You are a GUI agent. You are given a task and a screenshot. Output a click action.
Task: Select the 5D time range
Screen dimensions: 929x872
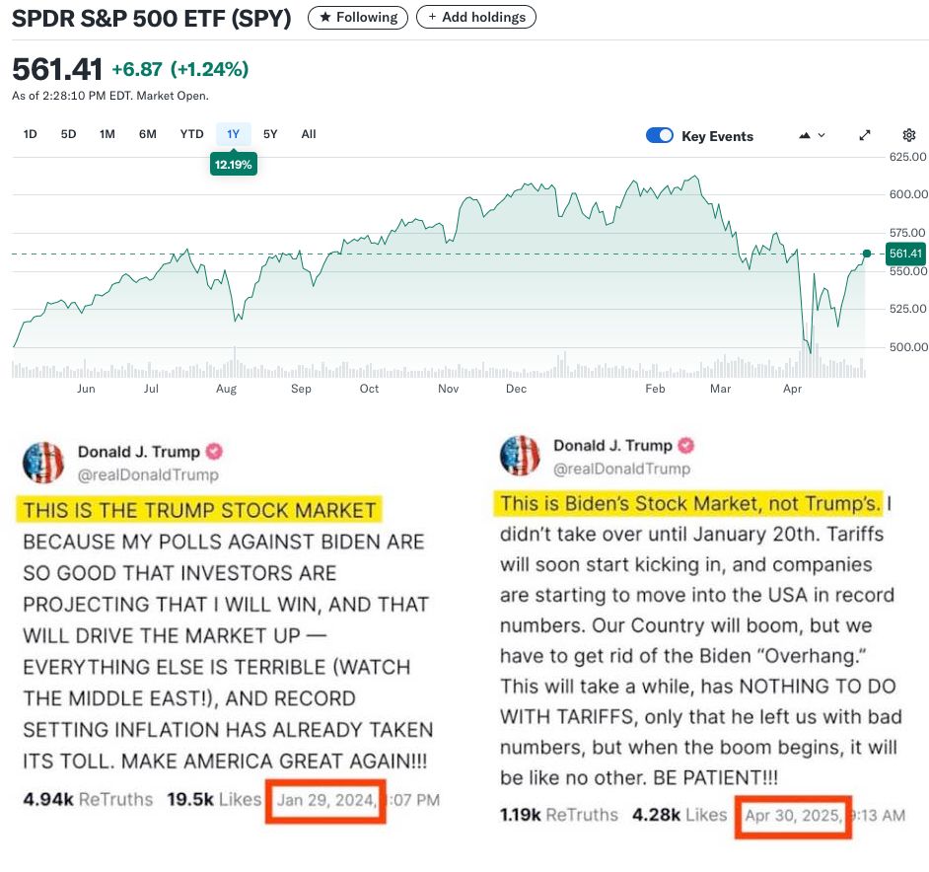pos(68,134)
